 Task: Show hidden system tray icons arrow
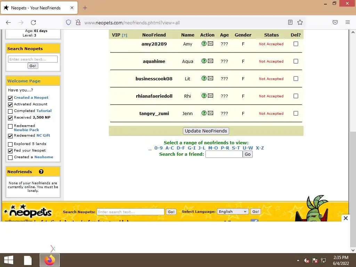point(298,260)
